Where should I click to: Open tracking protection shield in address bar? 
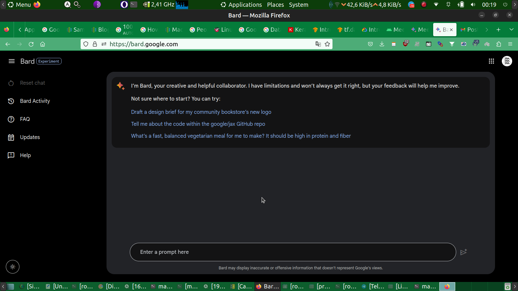86,44
